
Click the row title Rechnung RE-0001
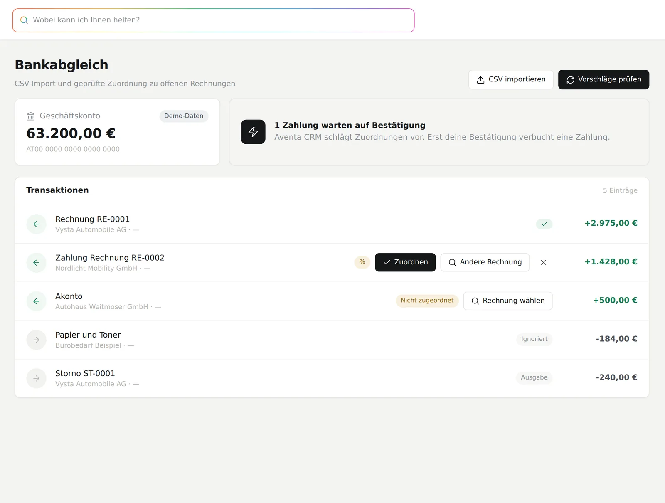(x=92, y=219)
